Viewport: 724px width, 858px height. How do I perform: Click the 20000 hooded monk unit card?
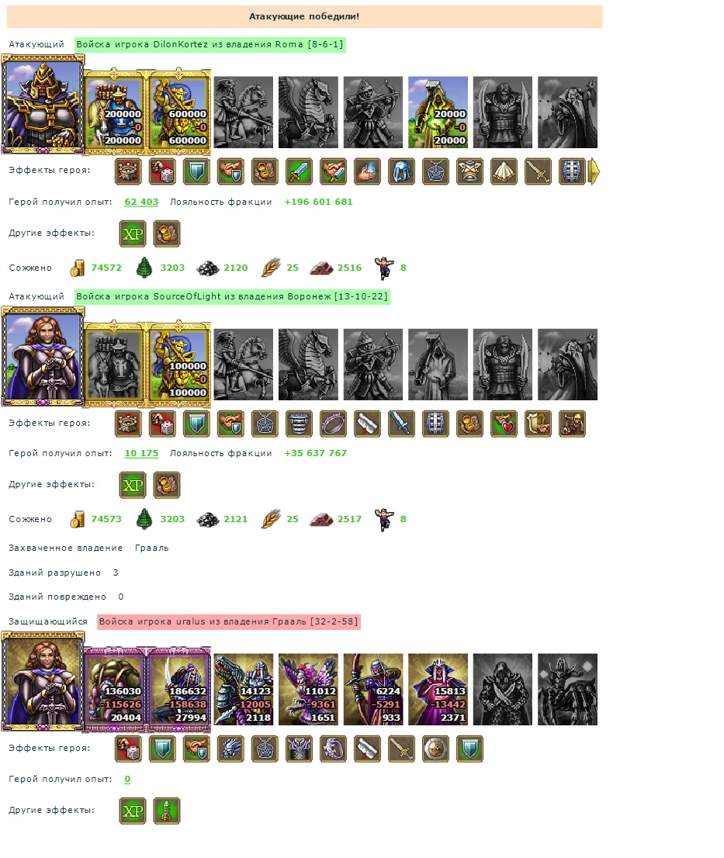pos(438,112)
